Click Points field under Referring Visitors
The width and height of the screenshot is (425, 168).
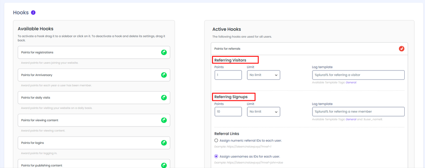(228, 75)
